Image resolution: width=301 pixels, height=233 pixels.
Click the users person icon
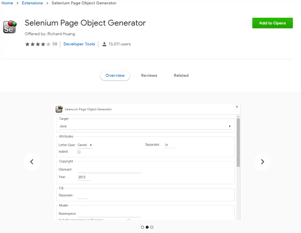(x=104, y=44)
